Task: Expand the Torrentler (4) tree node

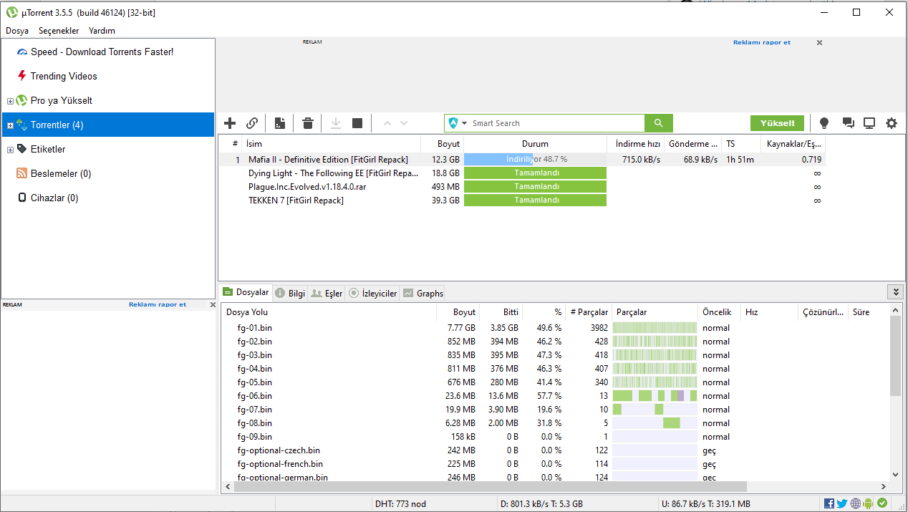Action: point(10,125)
